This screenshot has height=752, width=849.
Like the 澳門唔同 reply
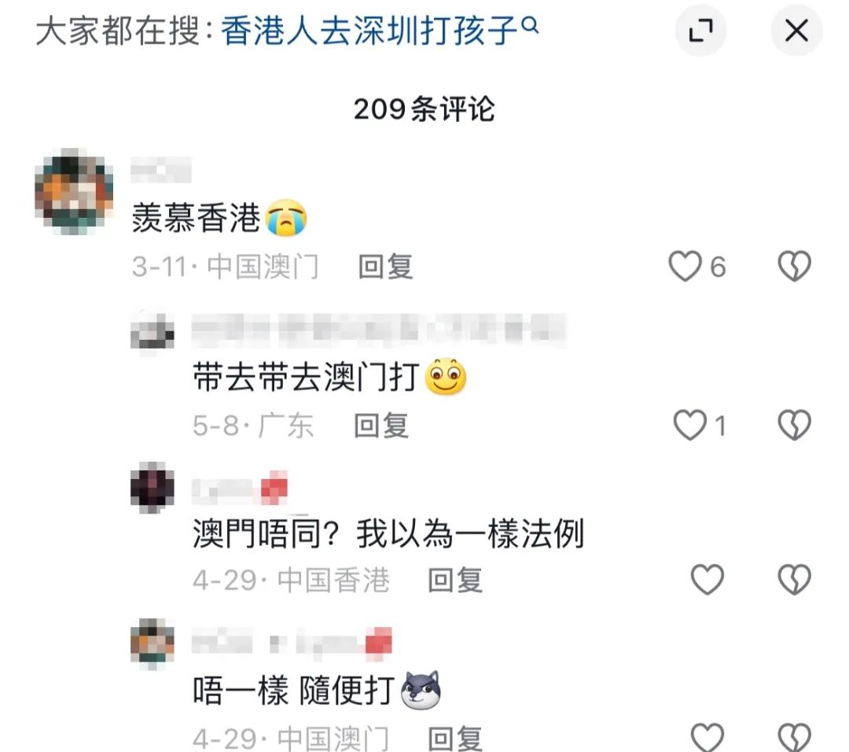[x=707, y=579]
